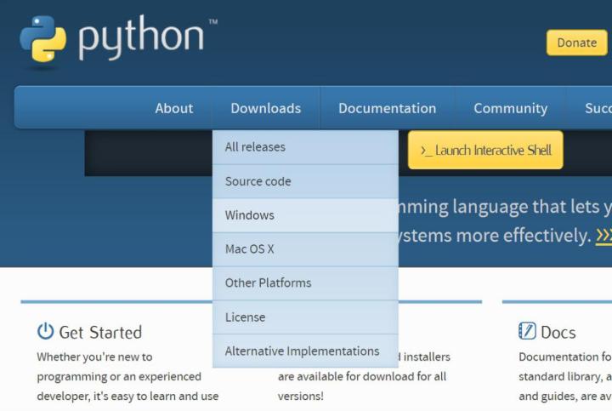Click the yellow Donate button
The image size is (612, 411).
(x=577, y=43)
